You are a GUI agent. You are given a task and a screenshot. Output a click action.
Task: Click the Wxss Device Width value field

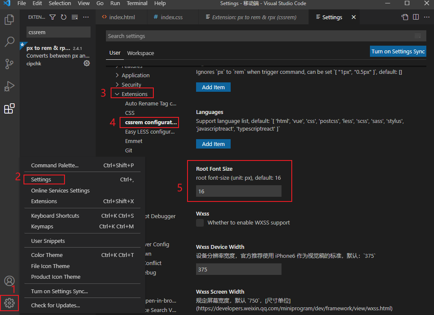click(x=239, y=269)
